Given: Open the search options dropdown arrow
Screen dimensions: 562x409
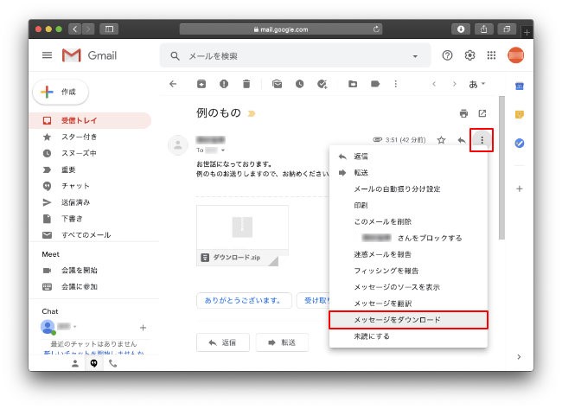Looking at the screenshot, I should (415, 56).
